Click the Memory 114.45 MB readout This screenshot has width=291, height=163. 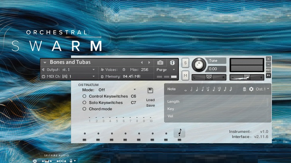pyautogui.click(x=121, y=77)
